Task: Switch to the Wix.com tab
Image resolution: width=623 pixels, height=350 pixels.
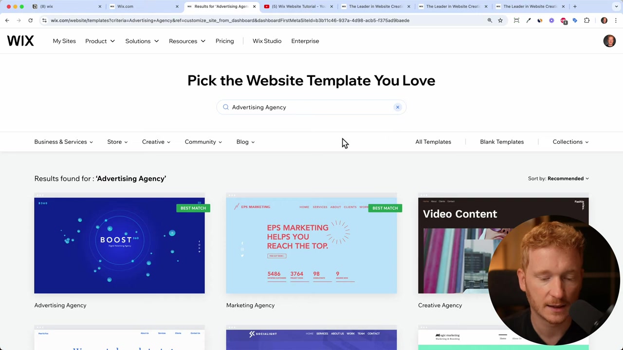Action: 144,6
